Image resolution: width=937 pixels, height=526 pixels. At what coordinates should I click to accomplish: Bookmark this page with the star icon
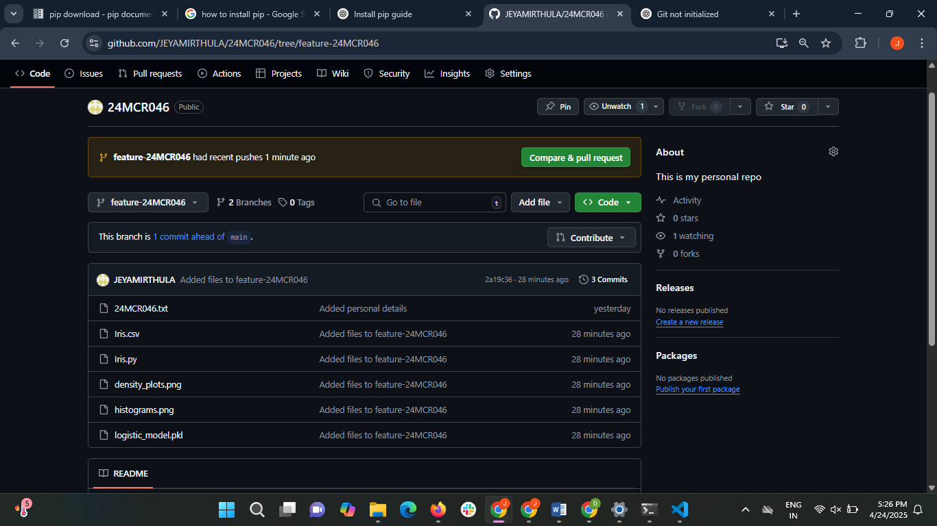pos(826,43)
